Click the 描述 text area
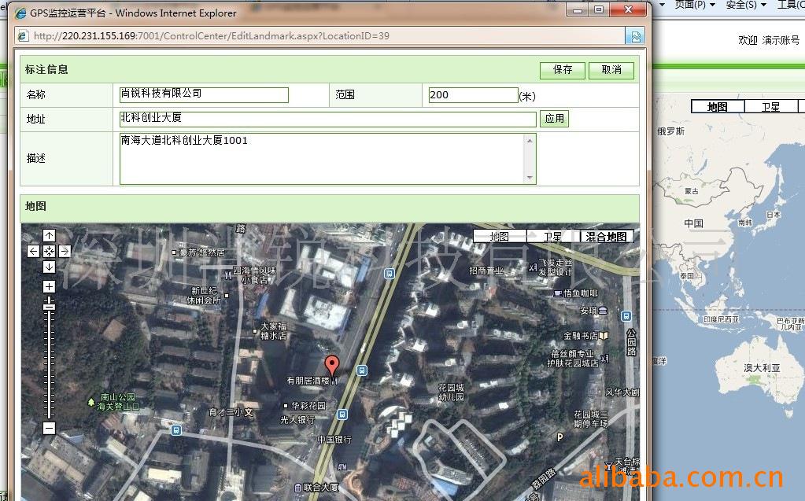This screenshot has height=501, width=805. [327, 158]
